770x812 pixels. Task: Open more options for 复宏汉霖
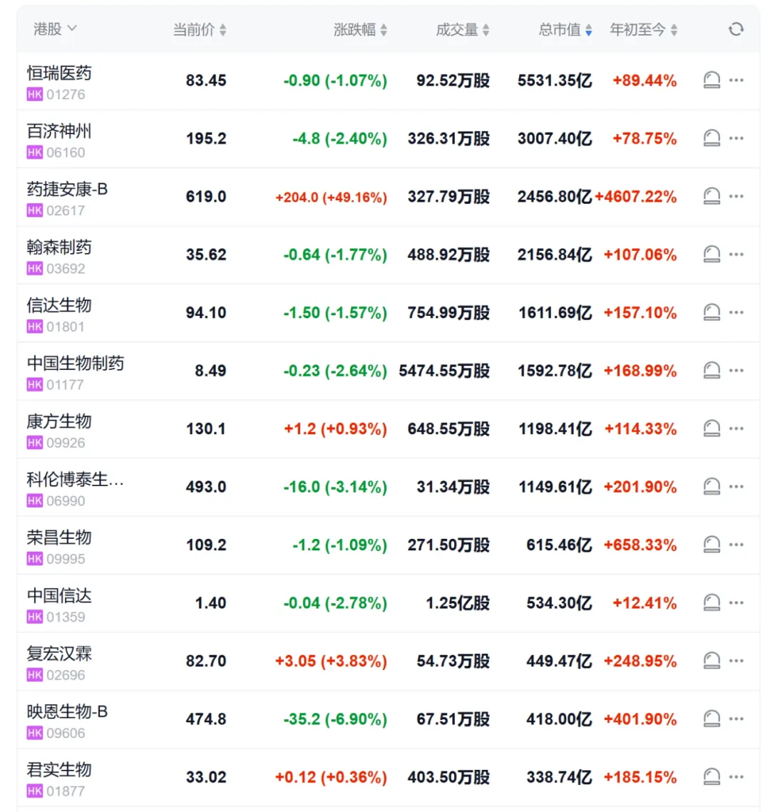pos(736,661)
